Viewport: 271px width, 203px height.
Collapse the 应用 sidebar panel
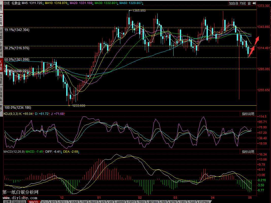coord(1,20)
